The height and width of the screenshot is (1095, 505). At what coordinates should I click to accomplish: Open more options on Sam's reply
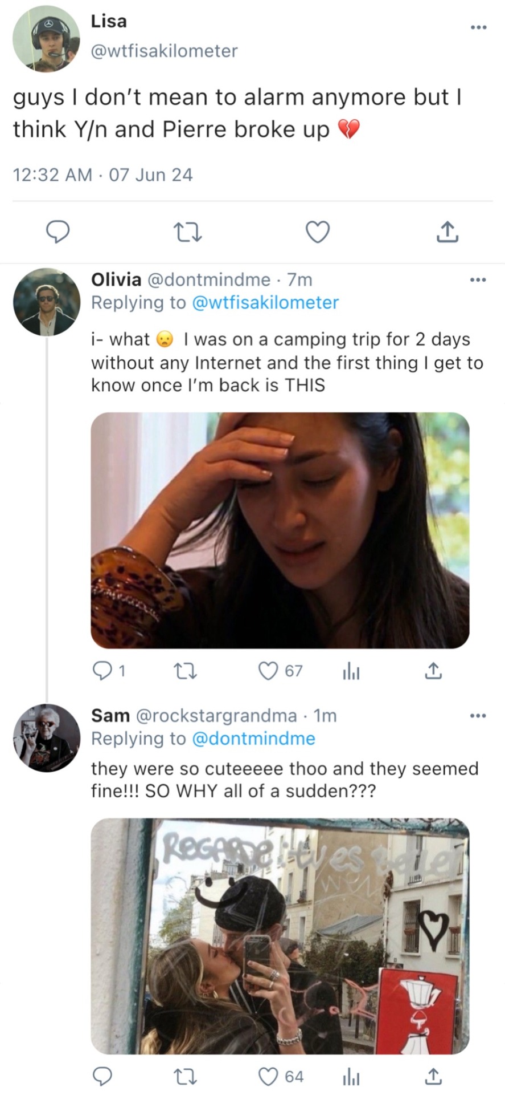(x=478, y=715)
